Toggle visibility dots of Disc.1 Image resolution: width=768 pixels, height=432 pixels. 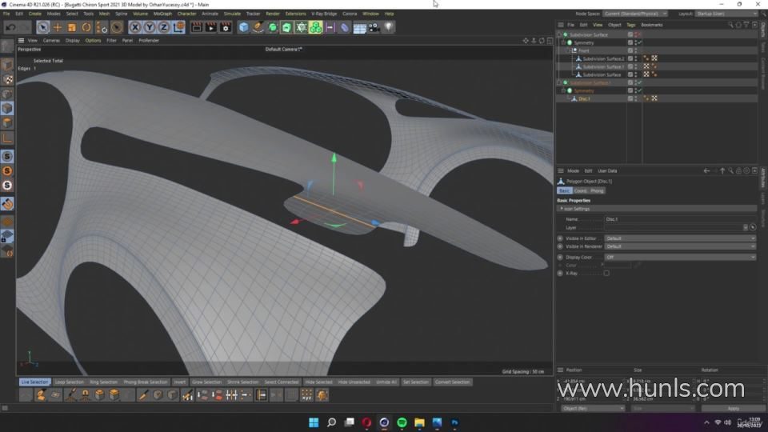point(636,98)
